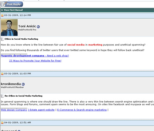Select reply title 'Re: Ethics in Social Media Marketing'
The width and height of the screenshot is (154, 131).
pos(23,96)
